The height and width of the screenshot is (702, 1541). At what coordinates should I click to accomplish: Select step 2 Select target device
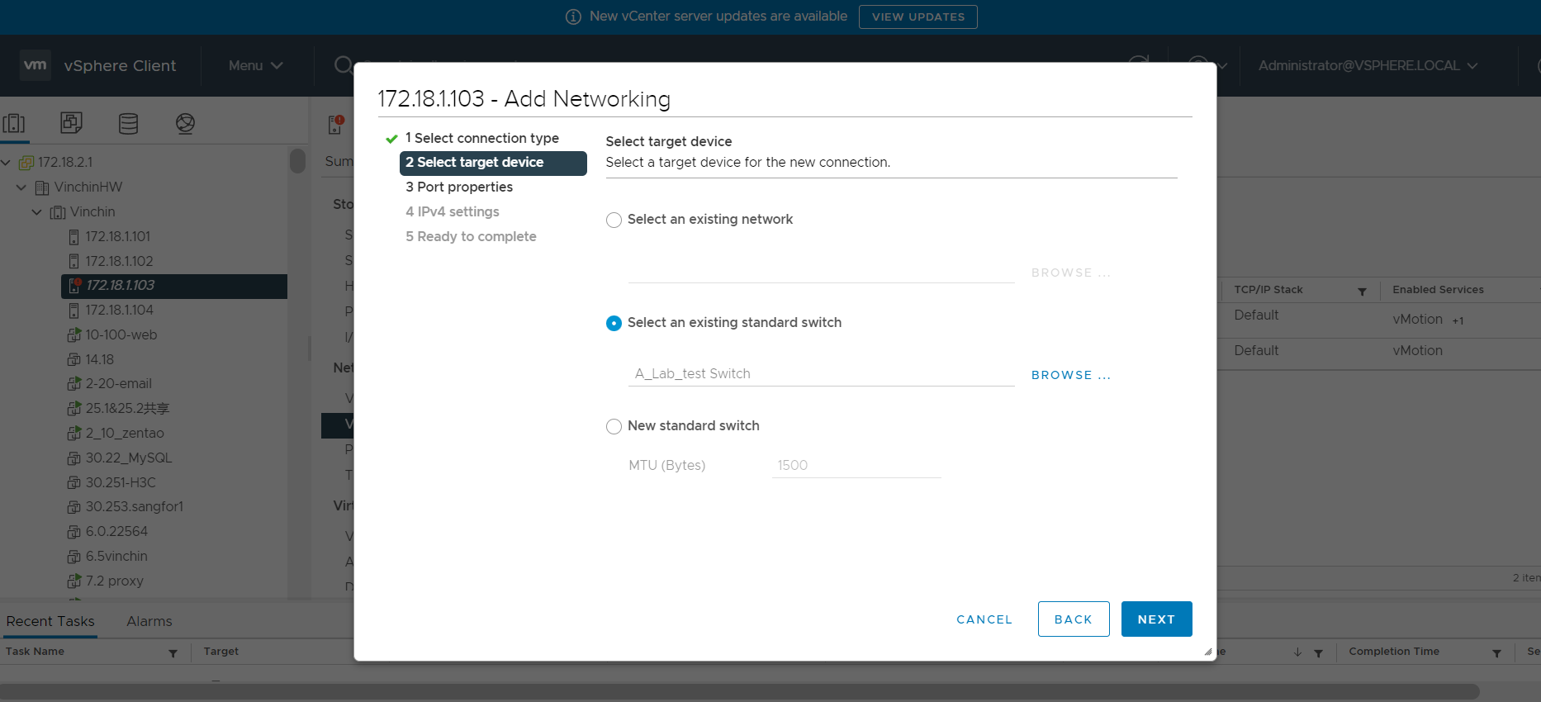(x=493, y=163)
